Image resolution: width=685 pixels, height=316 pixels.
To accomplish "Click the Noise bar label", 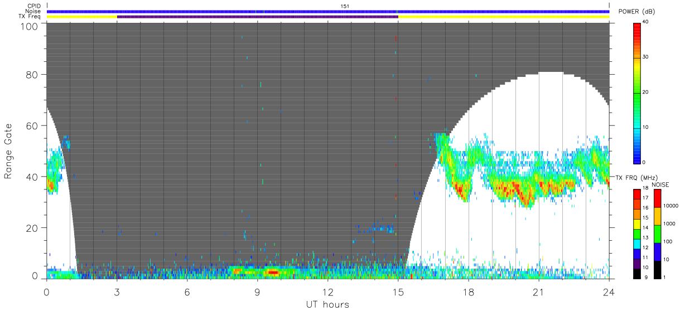I will pos(33,11).
